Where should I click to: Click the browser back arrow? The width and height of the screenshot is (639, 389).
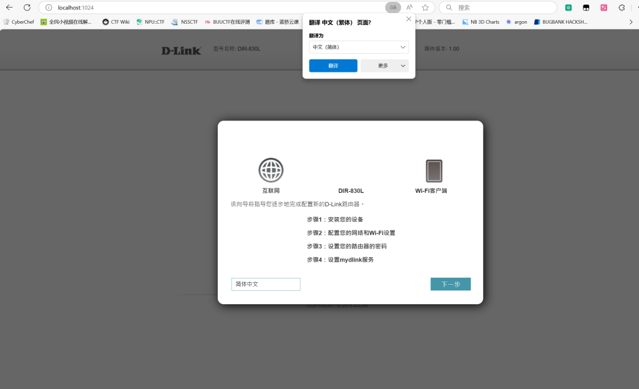click(x=9, y=7)
